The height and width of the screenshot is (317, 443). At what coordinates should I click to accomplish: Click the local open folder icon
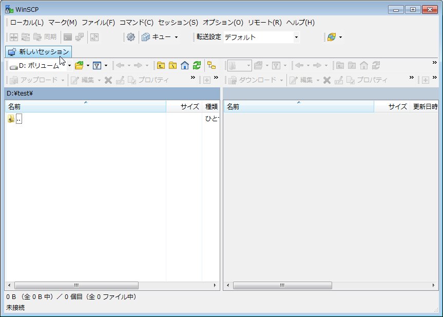click(79, 65)
